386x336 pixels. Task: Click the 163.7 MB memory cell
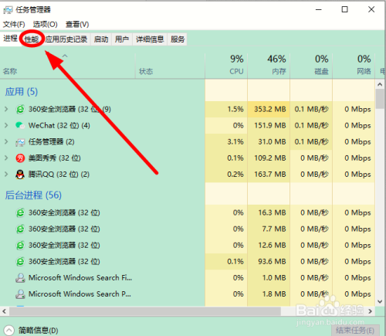[x=269, y=175]
